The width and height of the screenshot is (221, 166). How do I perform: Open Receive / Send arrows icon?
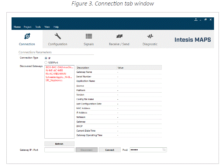pos(119,36)
